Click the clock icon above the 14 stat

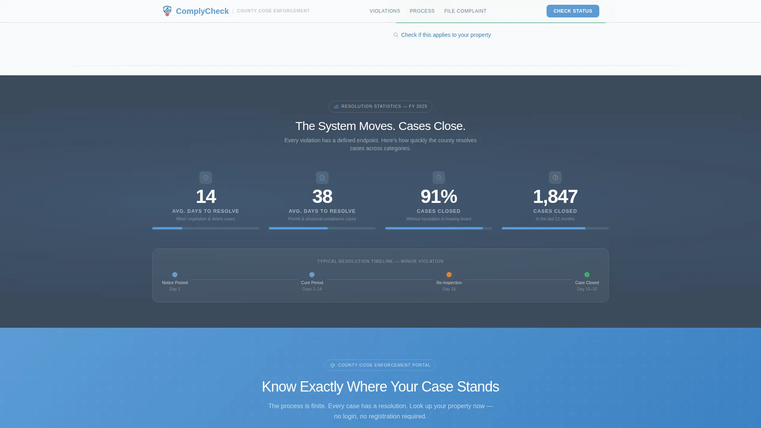[206, 178]
